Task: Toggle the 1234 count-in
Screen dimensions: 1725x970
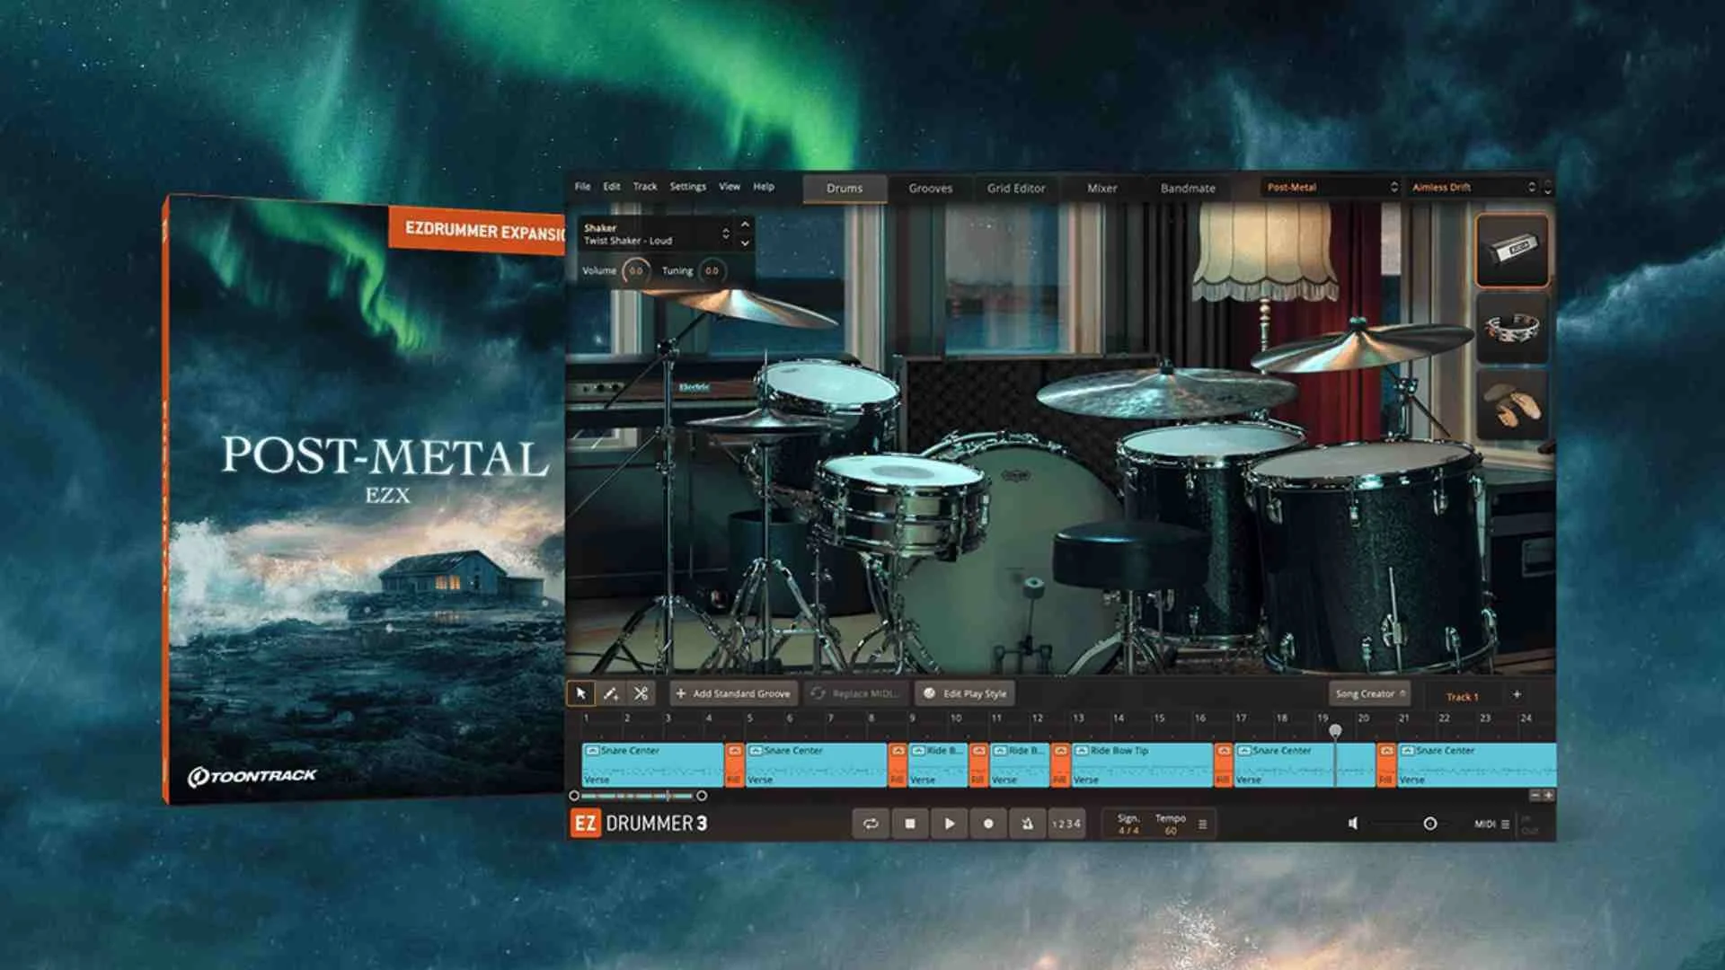Action: [x=1066, y=824]
